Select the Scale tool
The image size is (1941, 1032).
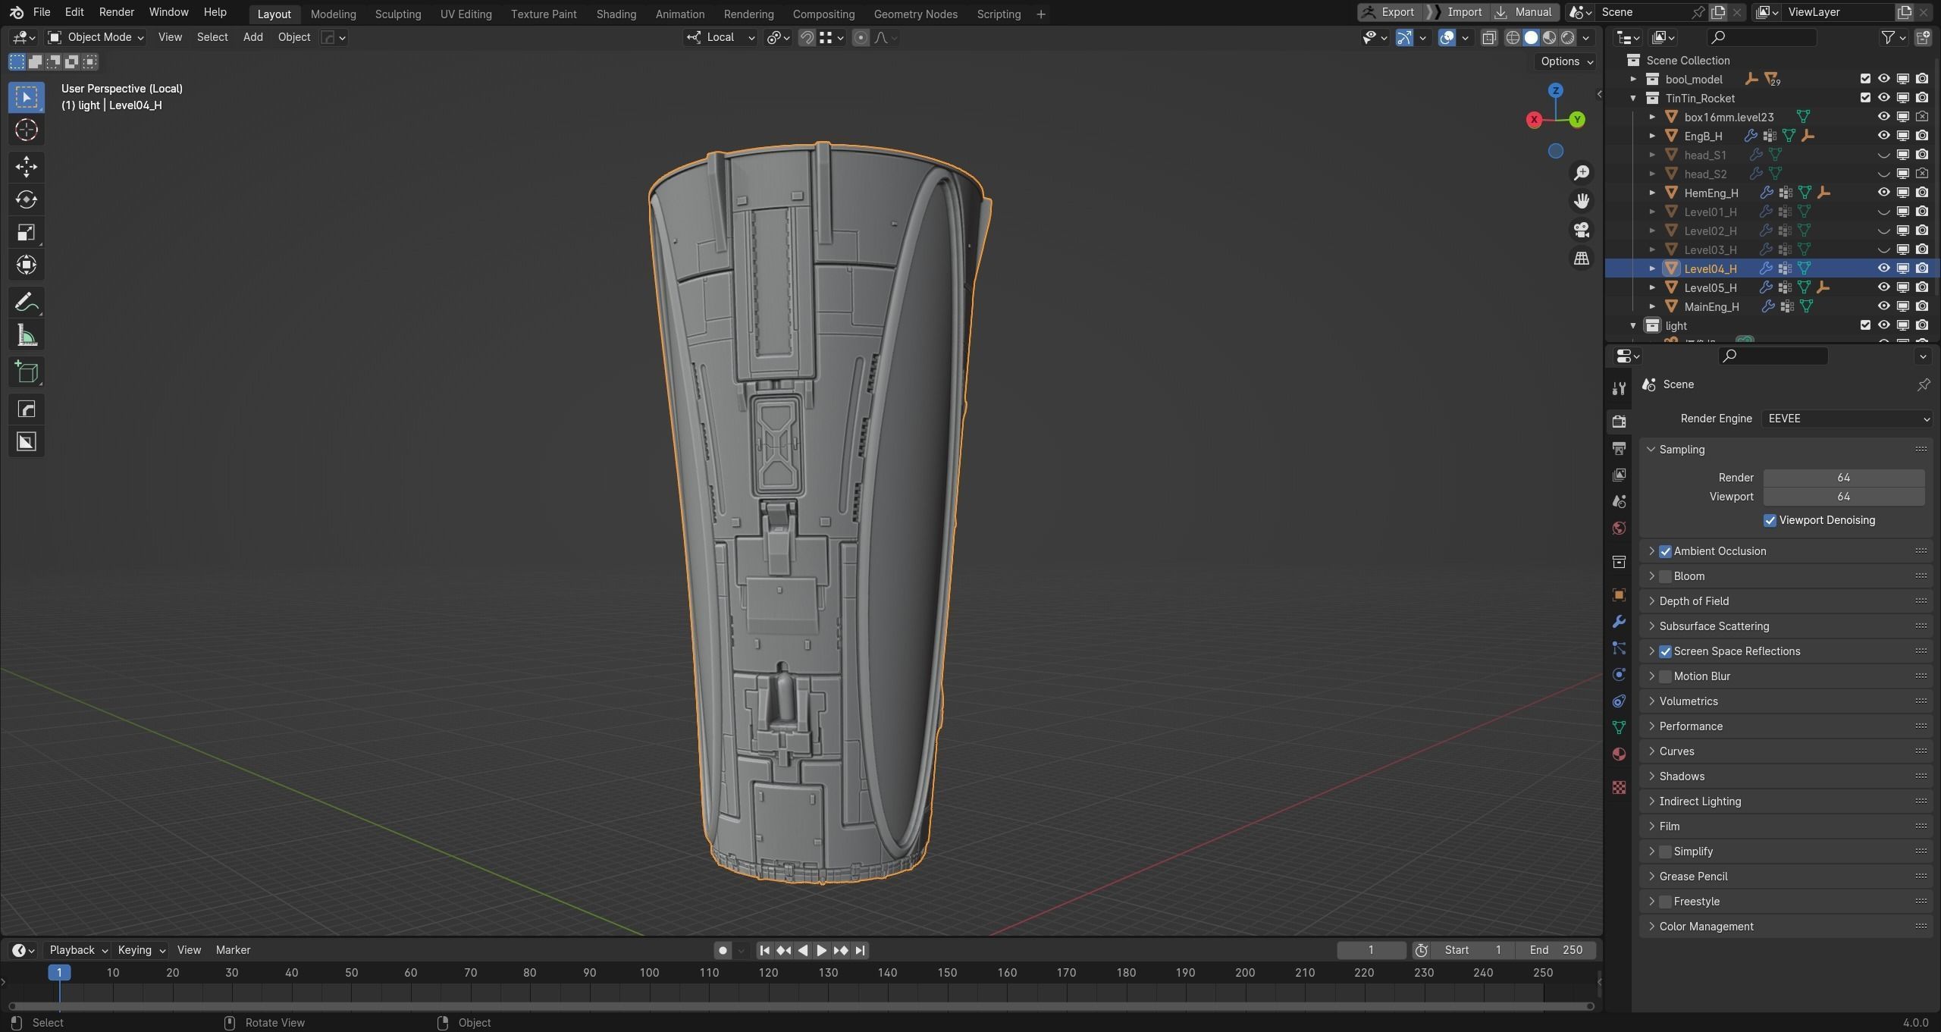pyautogui.click(x=26, y=232)
